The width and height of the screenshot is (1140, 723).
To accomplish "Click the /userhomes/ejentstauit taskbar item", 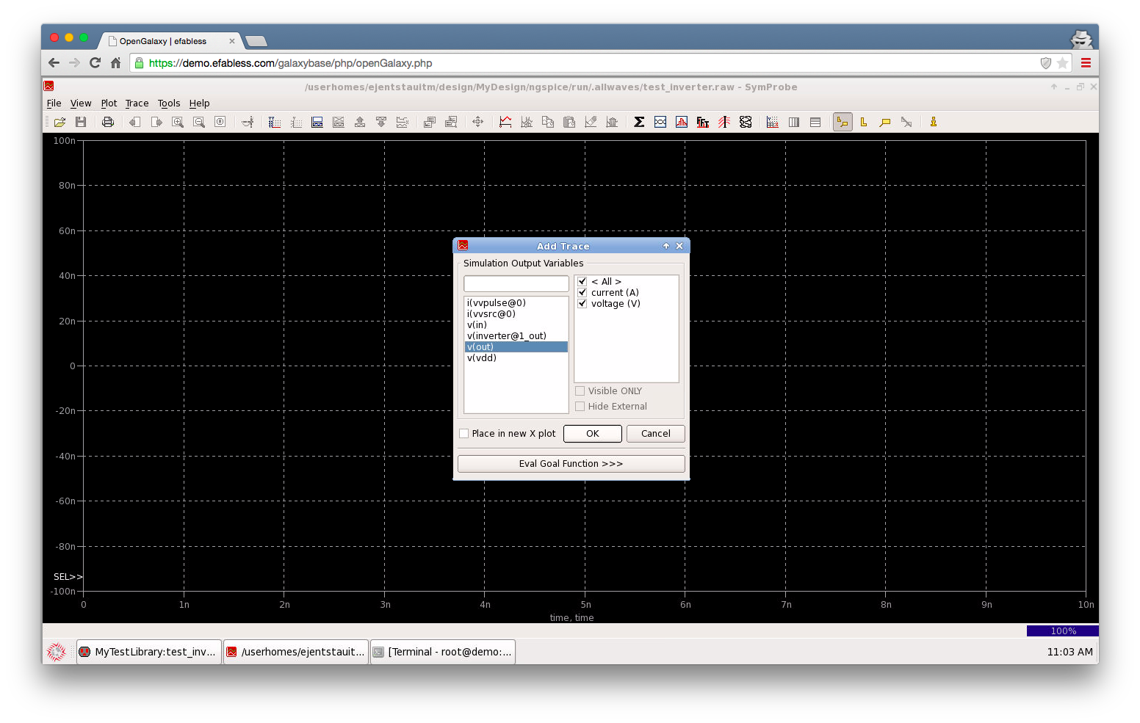I will pyautogui.click(x=296, y=652).
